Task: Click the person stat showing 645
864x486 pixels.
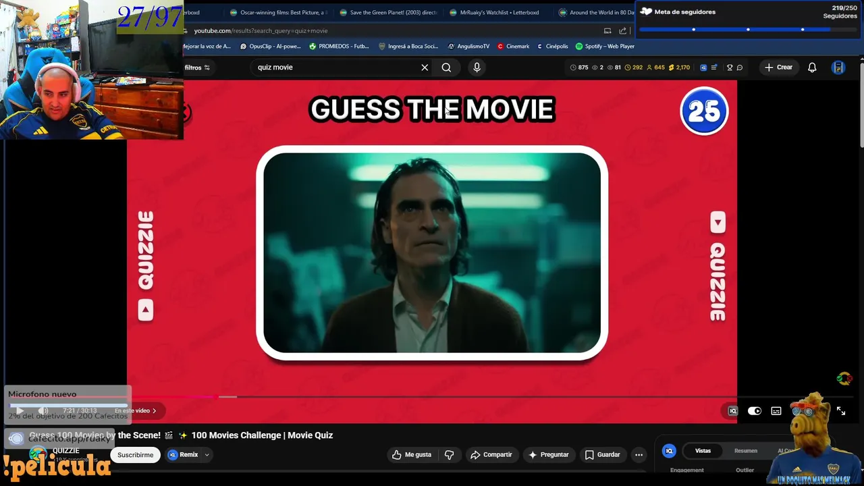Action: tap(655, 67)
